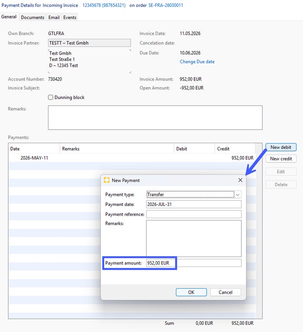Click the New credit button
Image resolution: width=303 pixels, height=332 pixels.
point(281,159)
